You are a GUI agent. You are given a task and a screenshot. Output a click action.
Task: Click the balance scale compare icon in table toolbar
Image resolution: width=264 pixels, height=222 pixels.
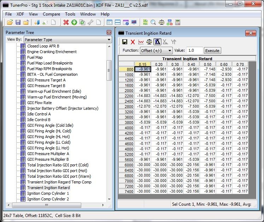click(x=149, y=42)
